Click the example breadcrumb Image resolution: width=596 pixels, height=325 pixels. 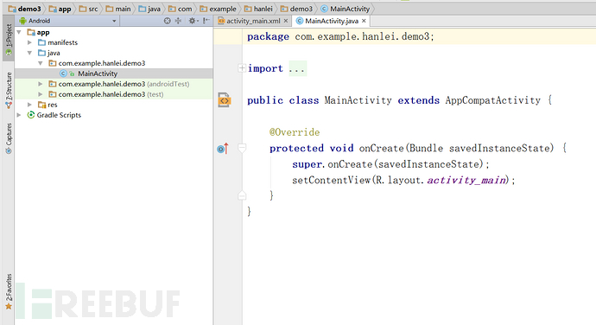click(218, 9)
